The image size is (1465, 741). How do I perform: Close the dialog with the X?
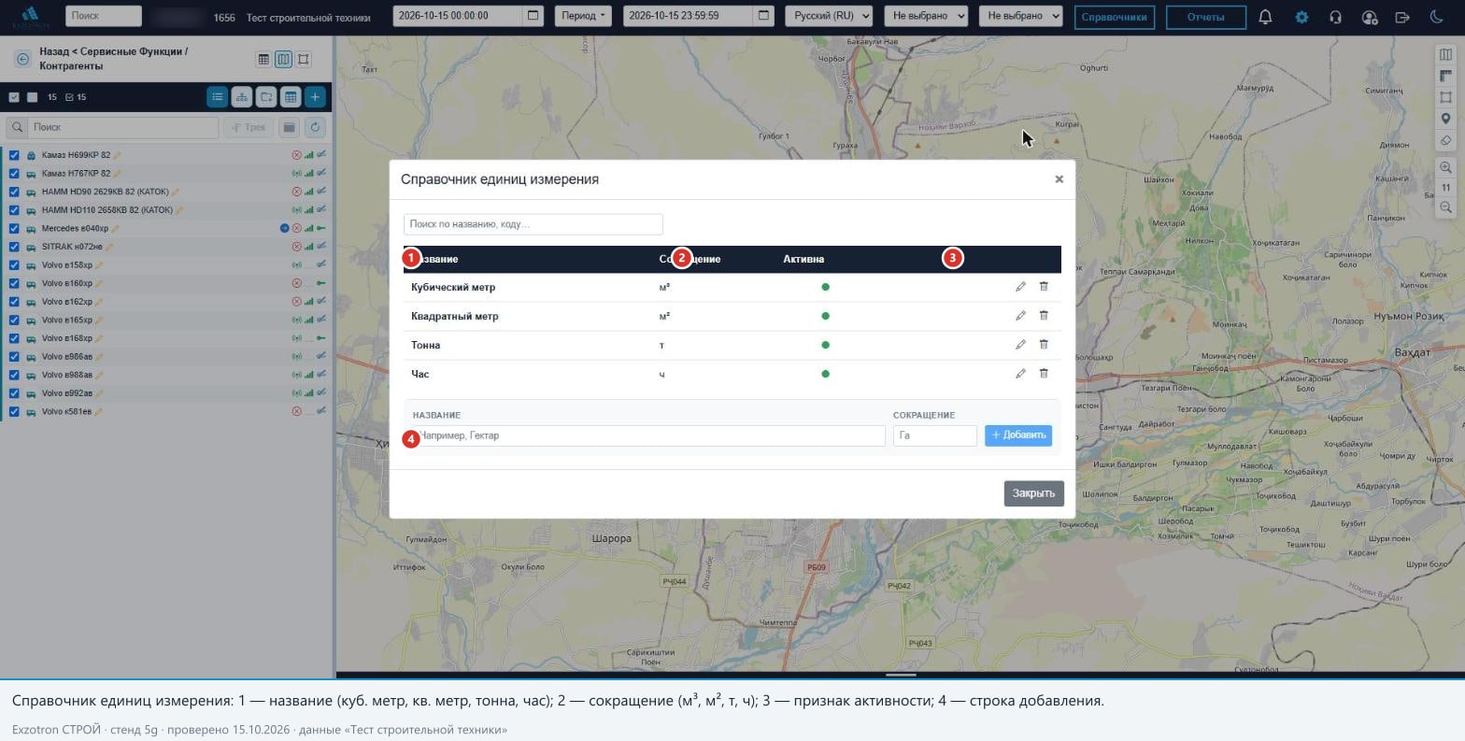[1059, 179]
